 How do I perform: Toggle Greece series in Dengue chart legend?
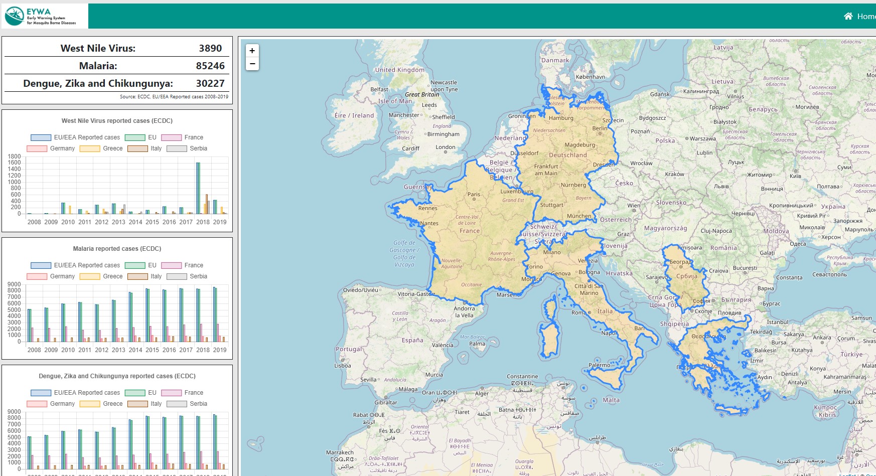[101, 404]
